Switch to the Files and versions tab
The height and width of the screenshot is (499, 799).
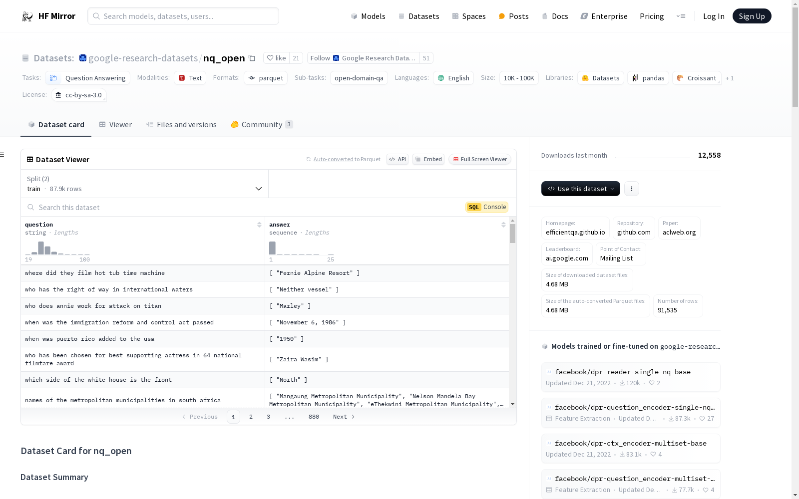181,125
